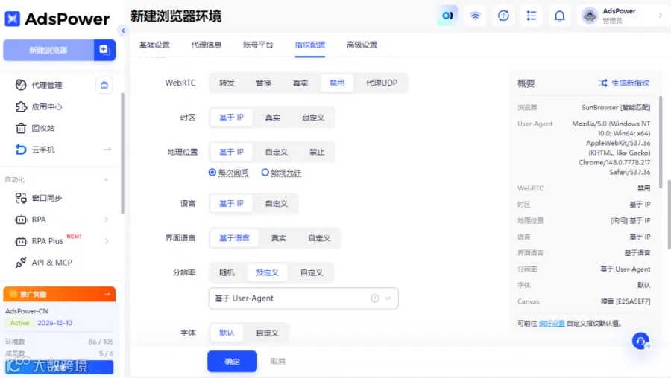
Task: Set WebRTC to 转发
Action: pos(227,83)
